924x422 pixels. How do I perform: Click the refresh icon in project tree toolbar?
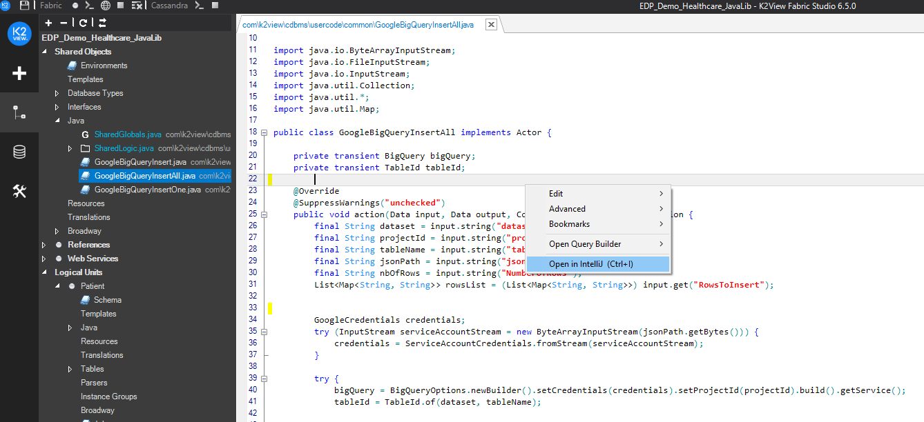[83, 23]
